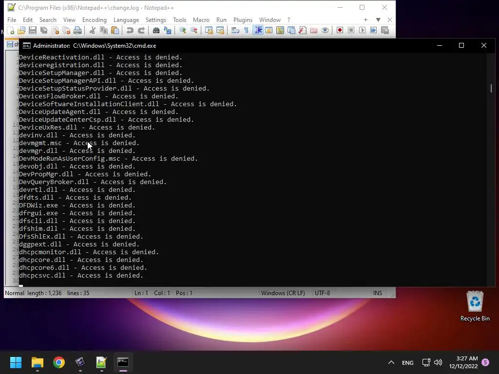Click the New file icon in Notepad++ toolbar
The height and width of the screenshot is (374, 499).
tap(11, 30)
